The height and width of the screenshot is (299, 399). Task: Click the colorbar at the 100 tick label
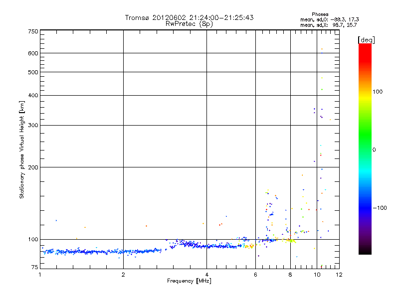point(378,92)
